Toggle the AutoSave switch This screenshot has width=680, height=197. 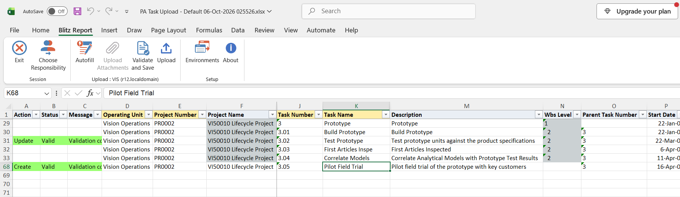click(57, 11)
